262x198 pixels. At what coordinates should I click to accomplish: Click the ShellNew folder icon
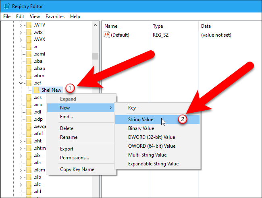coord(36,90)
